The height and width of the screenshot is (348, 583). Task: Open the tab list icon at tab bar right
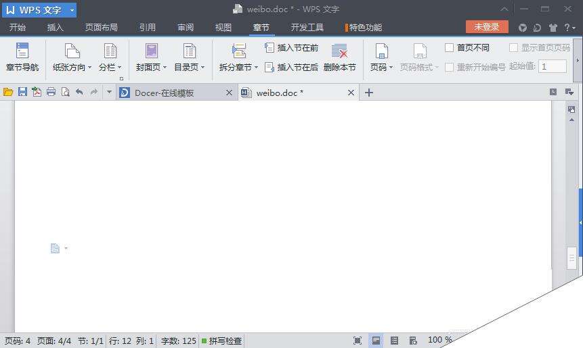point(569,92)
